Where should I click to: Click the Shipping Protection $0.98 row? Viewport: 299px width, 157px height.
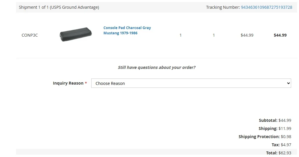(x=265, y=137)
